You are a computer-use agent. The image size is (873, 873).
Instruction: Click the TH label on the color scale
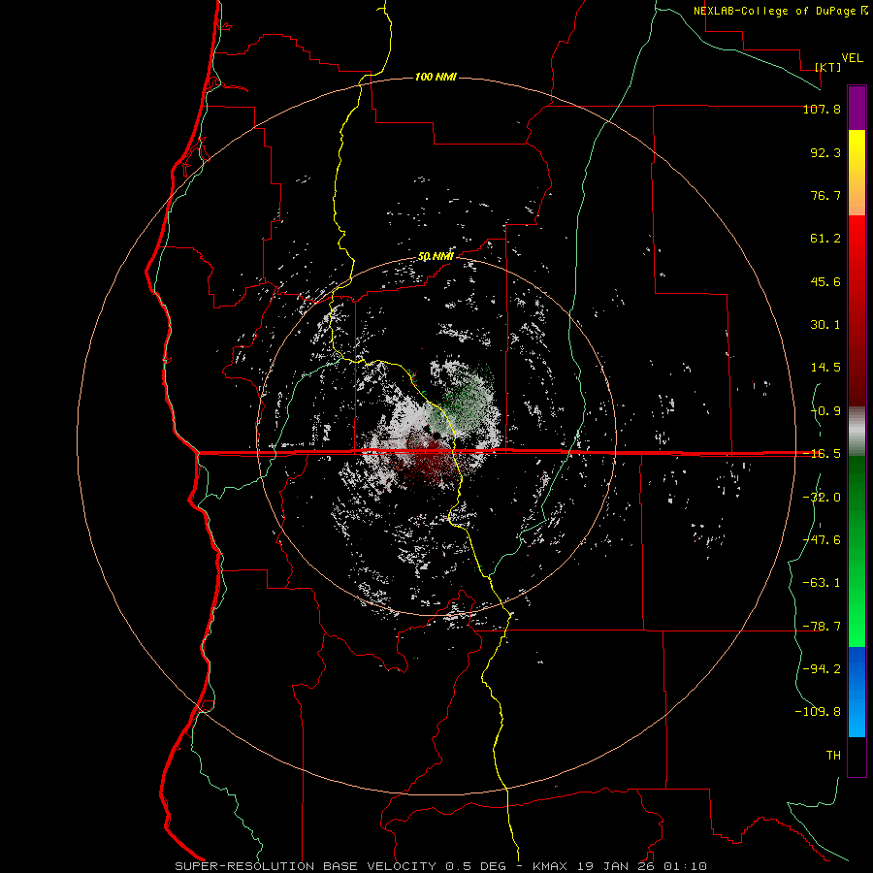[833, 755]
